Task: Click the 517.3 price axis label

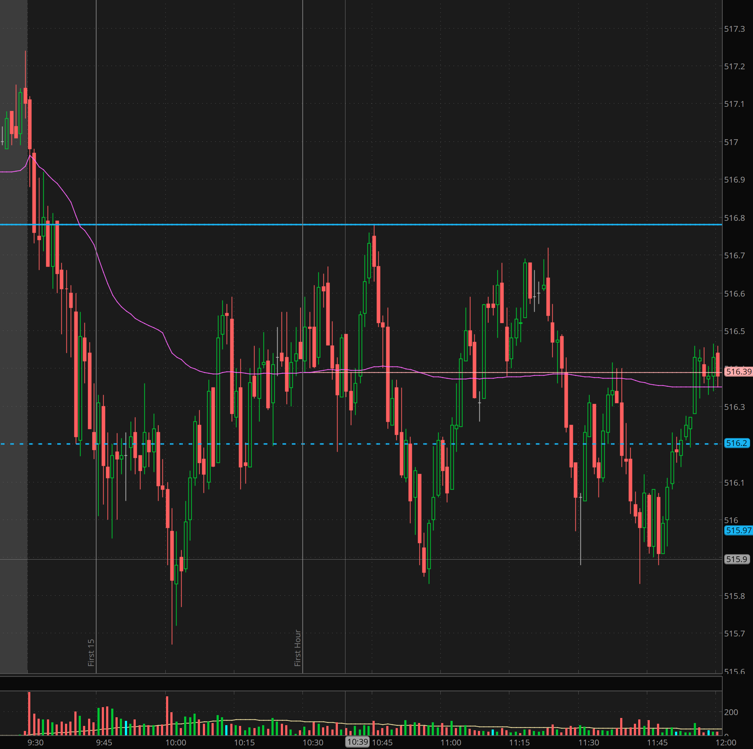Action: pyautogui.click(x=734, y=29)
